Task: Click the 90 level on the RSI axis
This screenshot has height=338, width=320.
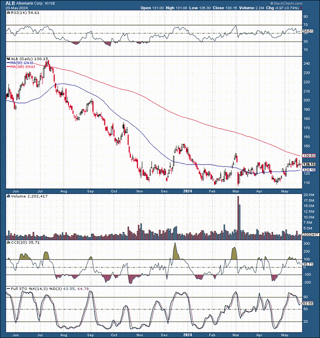Action: (306, 16)
